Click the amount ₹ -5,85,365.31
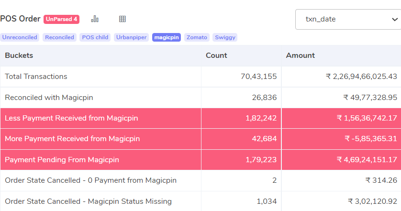Screen dimensions: 401x211 pos(371,139)
